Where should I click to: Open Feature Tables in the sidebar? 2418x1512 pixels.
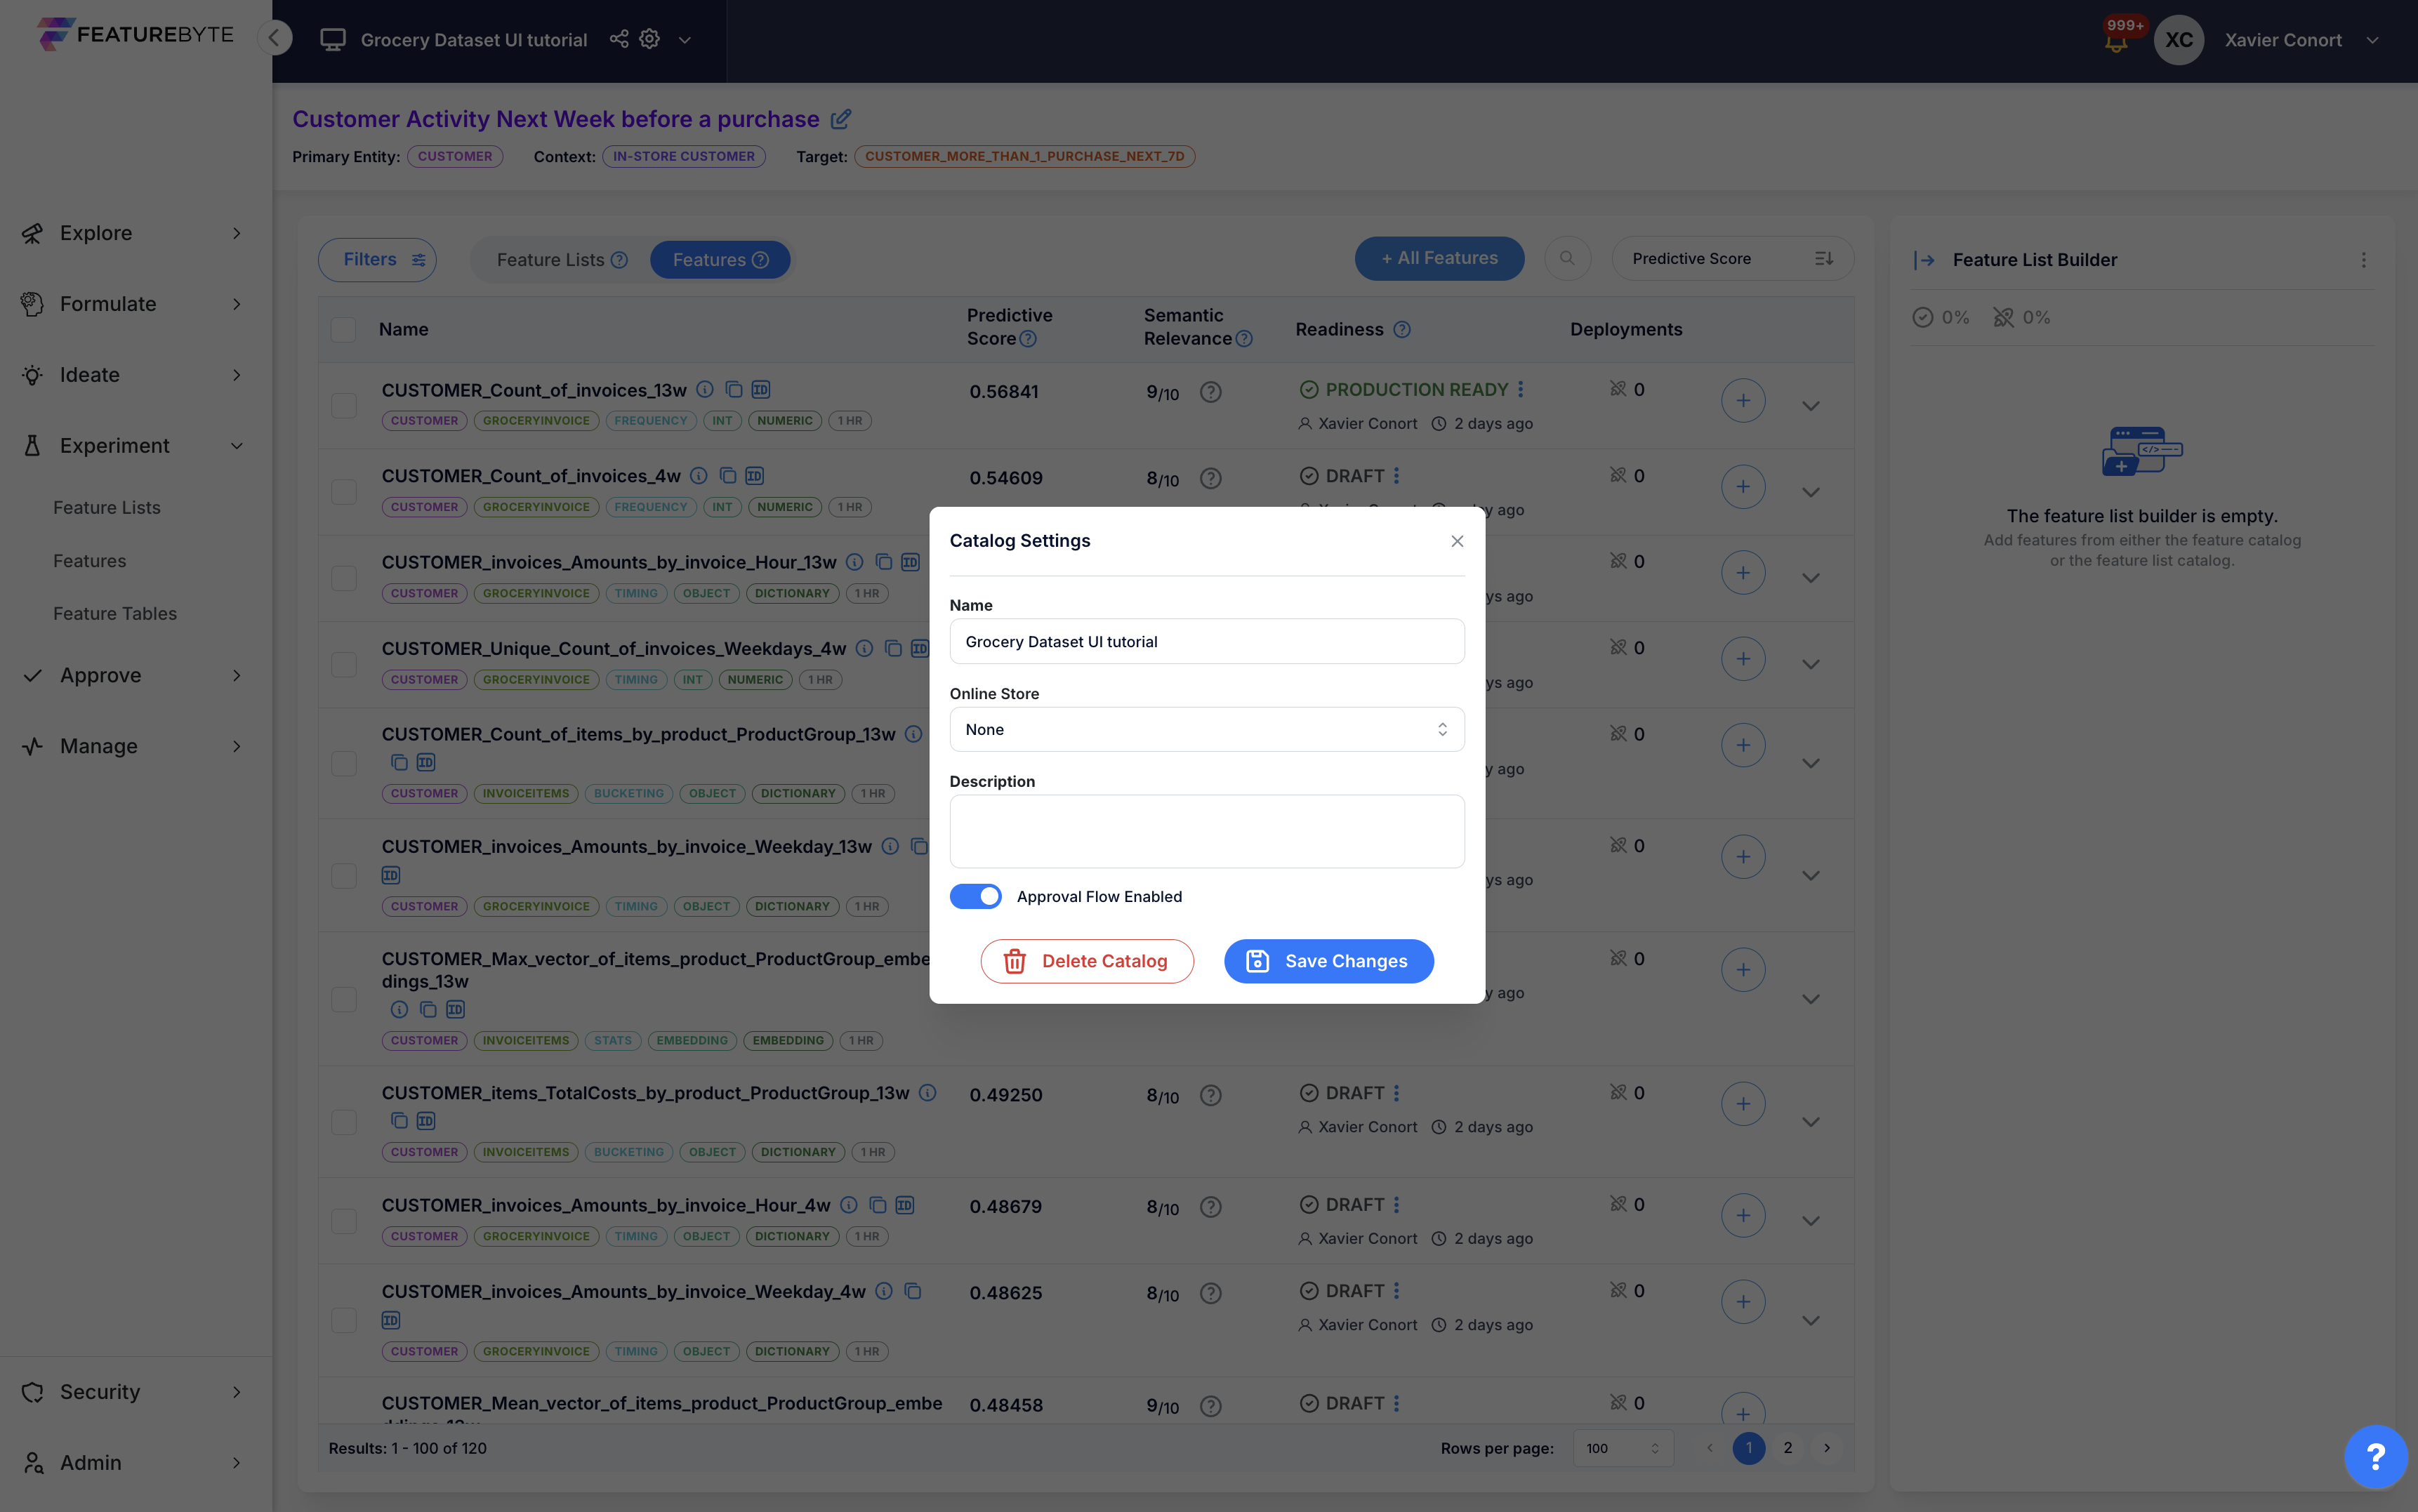115,614
